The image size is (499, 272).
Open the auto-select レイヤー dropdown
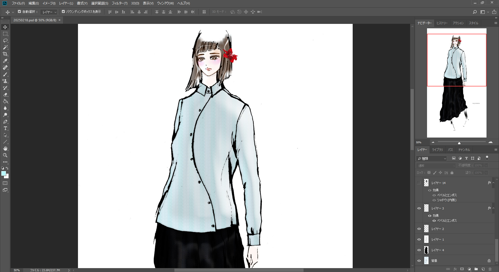click(x=49, y=12)
